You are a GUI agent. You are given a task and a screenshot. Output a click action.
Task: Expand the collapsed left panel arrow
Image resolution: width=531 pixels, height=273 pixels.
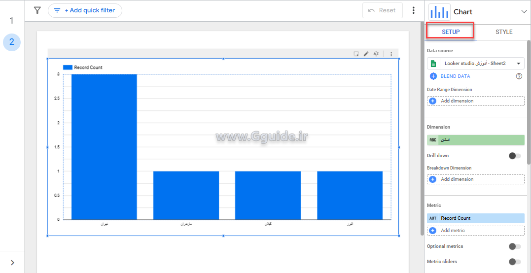pyautogui.click(x=12, y=263)
